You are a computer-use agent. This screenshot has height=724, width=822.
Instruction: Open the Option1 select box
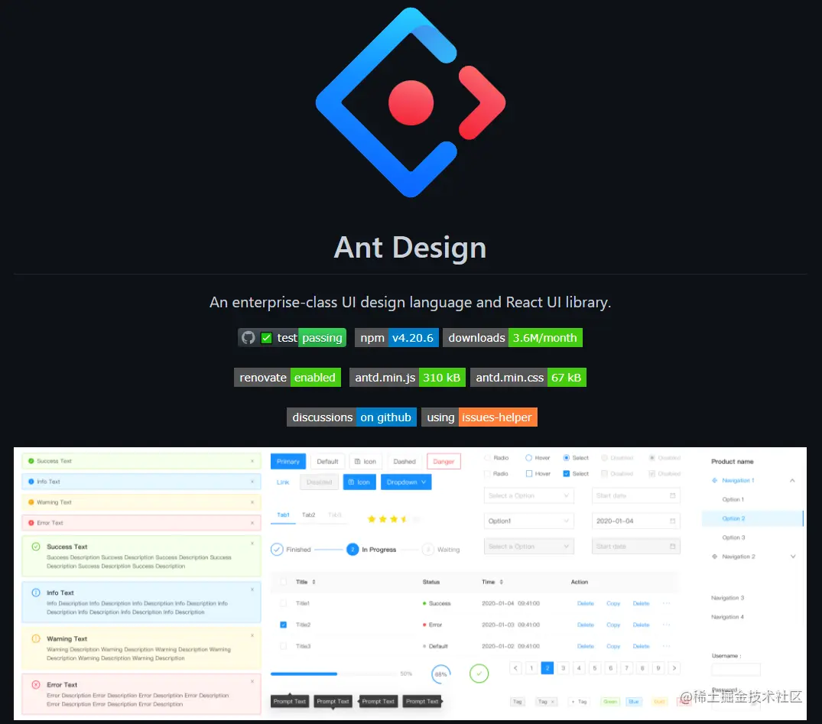[x=528, y=521]
